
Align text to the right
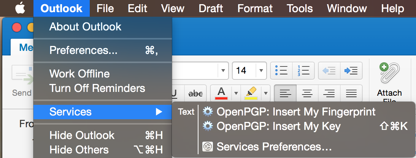coord(329,93)
